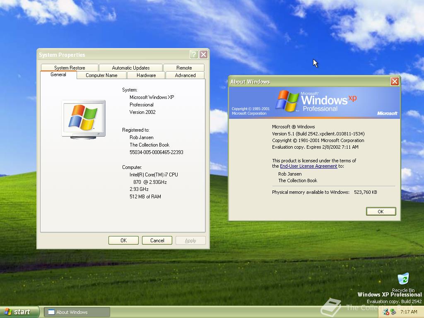Click the Safely Remove Hardware tray icon
424x318 pixels.
coord(393,312)
